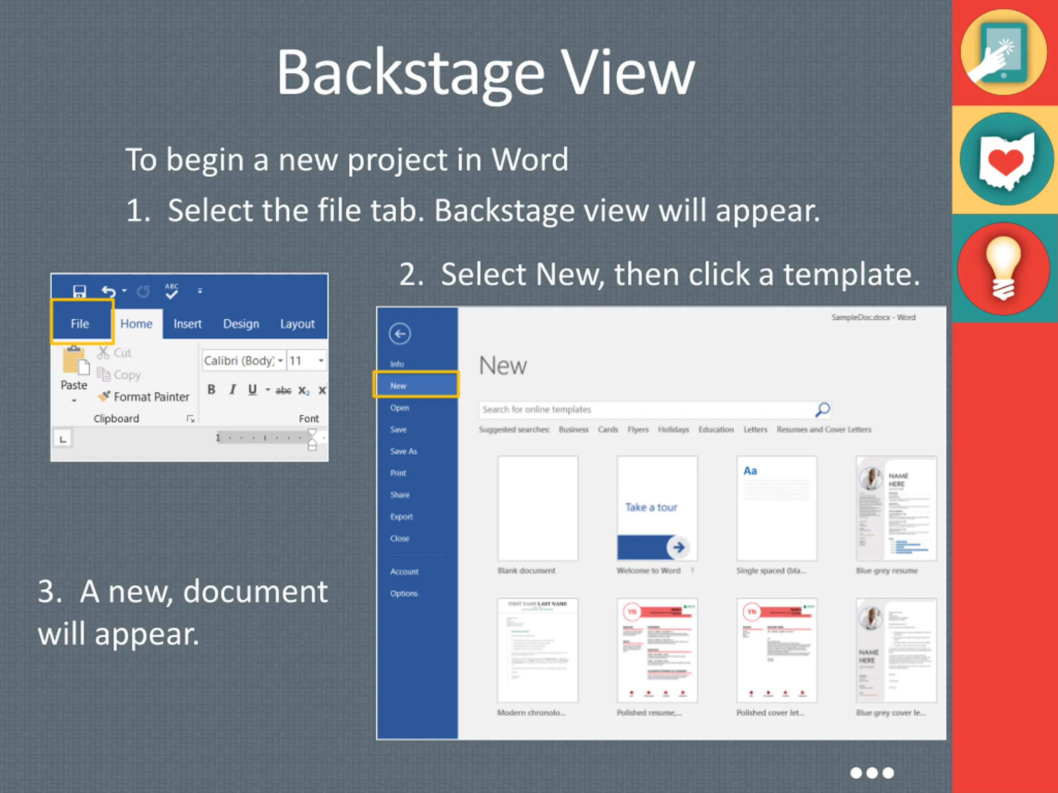This screenshot has width=1058, height=793.
Task: Open the font size 11 dropdown
Action: click(x=321, y=361)
